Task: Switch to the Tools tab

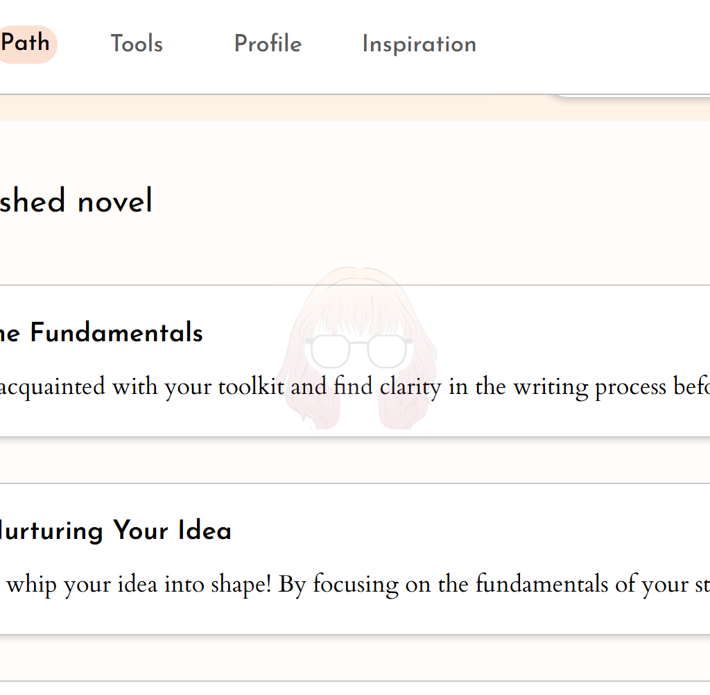Action: click(137, 44)
